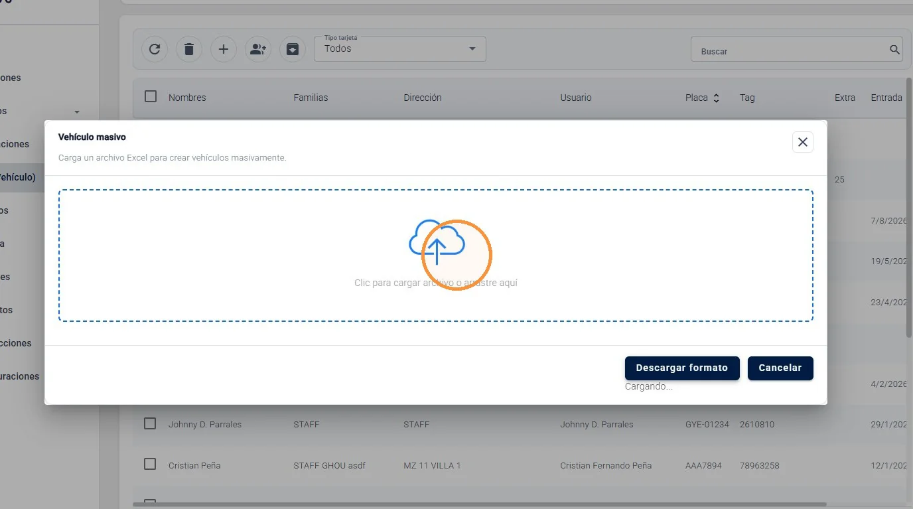The image size is (913, 509).
Task: Click the archive box icon
Action: click(293, 49)
